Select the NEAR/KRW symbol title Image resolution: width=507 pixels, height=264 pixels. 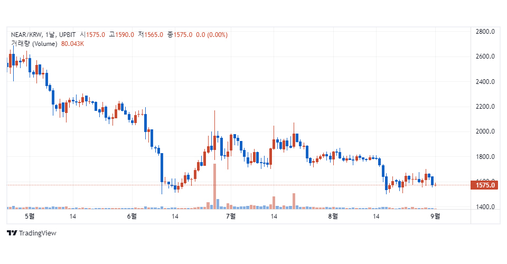[x=26, y=35]
